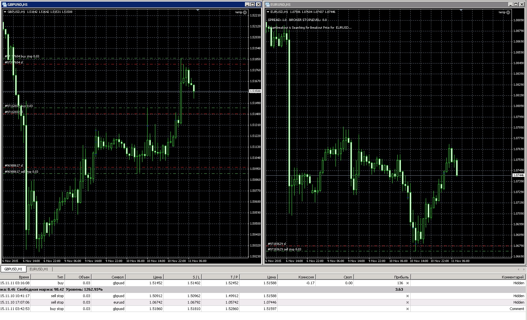Click the take profit value 1.52452
The width and height of the screenshot is (527, 320).
coord(231,283)
